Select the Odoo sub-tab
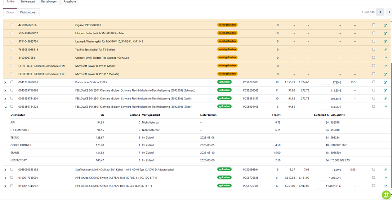Screen dimensions: 392x200 (x=10, y=12)
